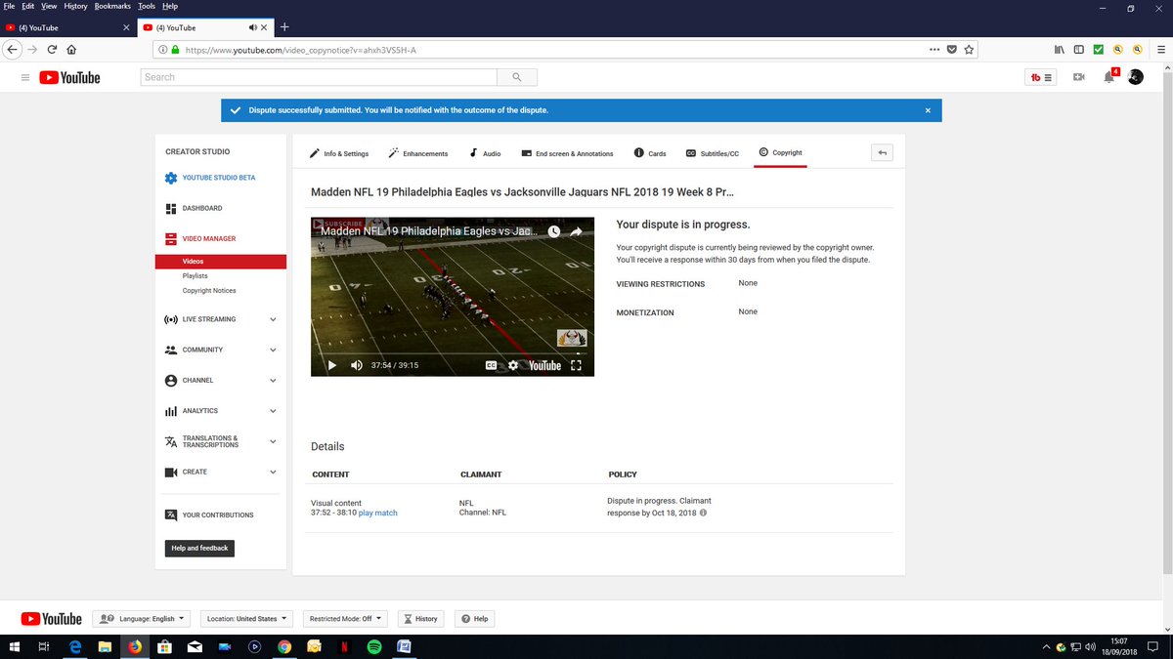
Task: Bookmark this page with star icon
Action: coord(970,50)
